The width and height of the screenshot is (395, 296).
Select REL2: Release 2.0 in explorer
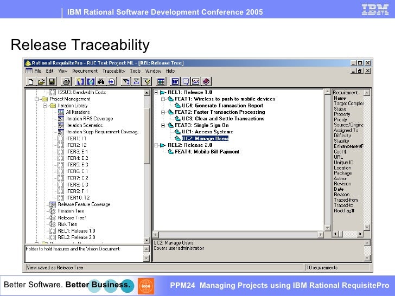(x=77, y=237)
